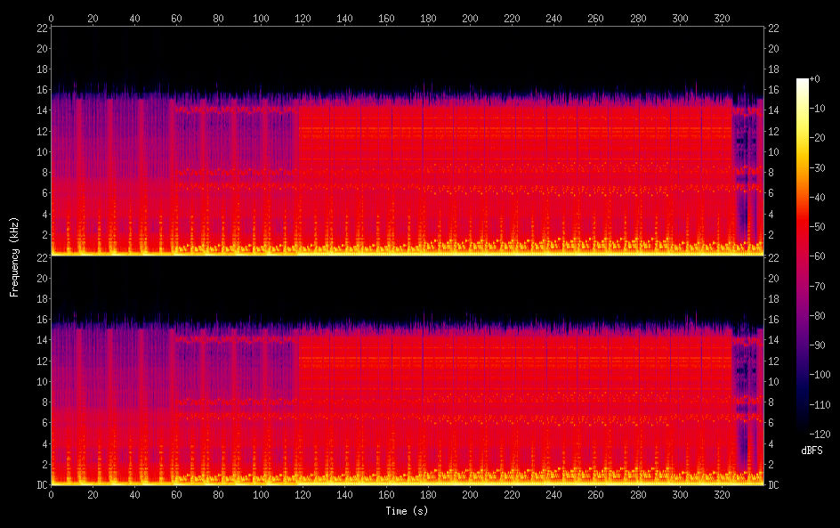This screenshot has width=840, height=528.
Task: Click the DC label at the bottom-right of the lower channel
Action: (774, 485)
